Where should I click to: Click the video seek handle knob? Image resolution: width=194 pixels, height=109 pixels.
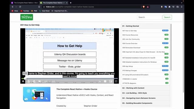[25, 78]
